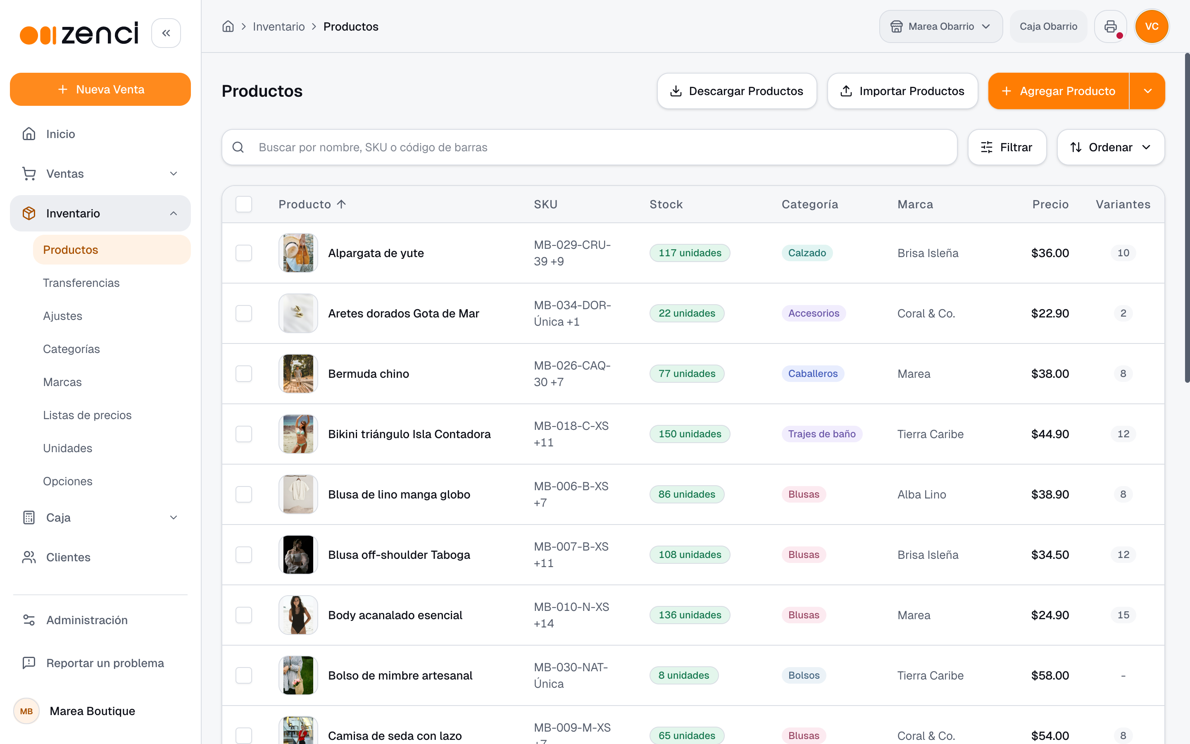1190x744 pixels.
Task: Click the Inicio house icon in sidebar
Action: 29,134
